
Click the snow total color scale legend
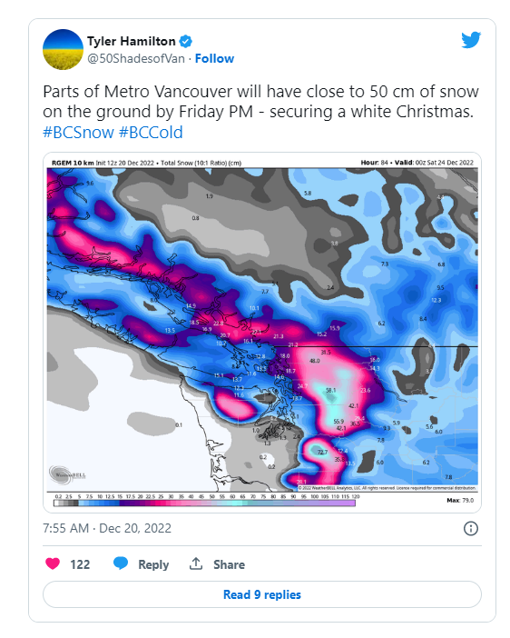tap(204, 503)
